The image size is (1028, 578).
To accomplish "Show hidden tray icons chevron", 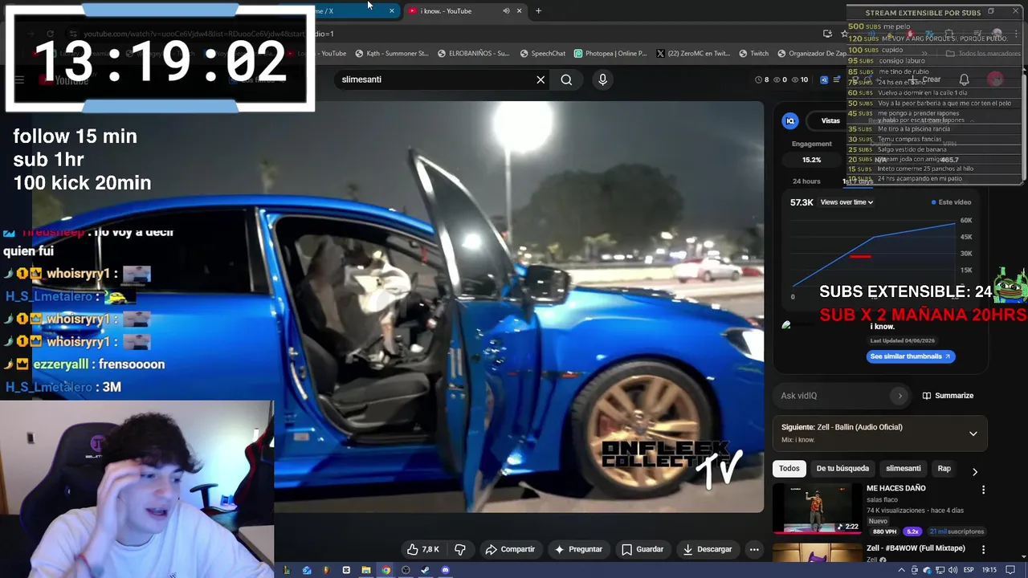I will [x=902, y=571].
